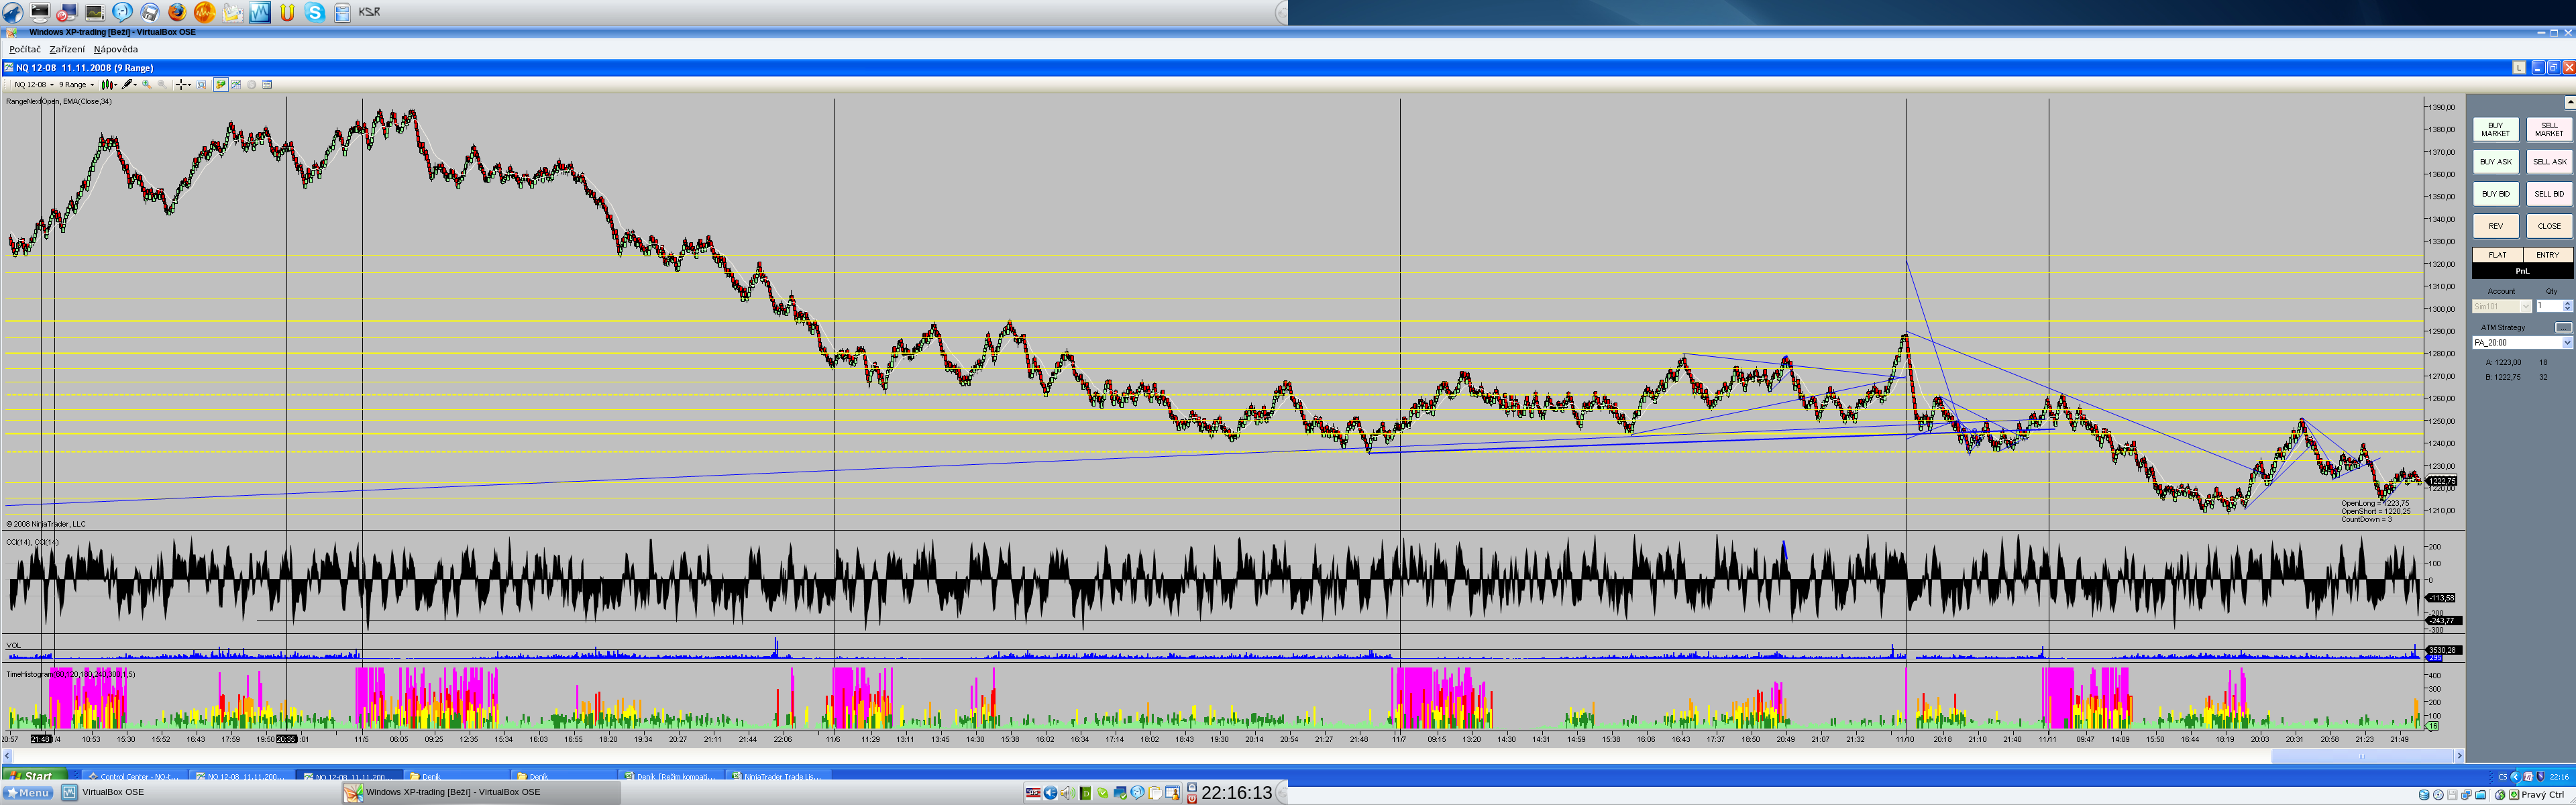2576x805 pixels.
Task: Open the chart properties table icon
Action: 267,85
